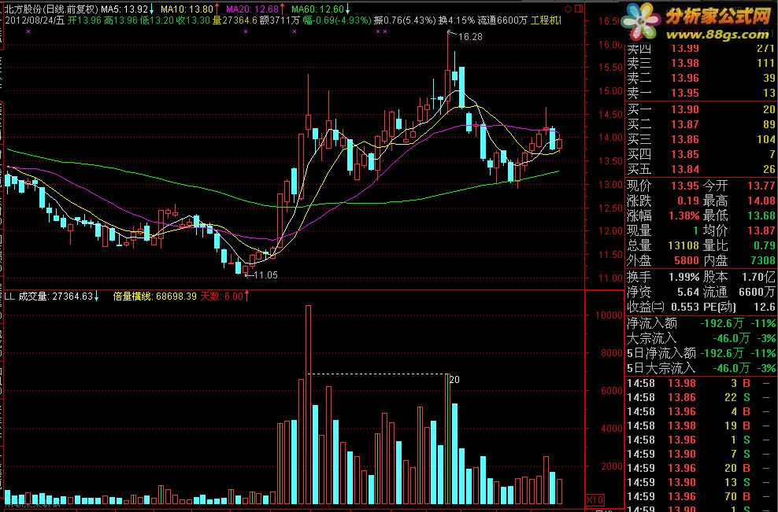
Task: Click the MA20: 12.68 indicator label
Action: pos(253,9)
